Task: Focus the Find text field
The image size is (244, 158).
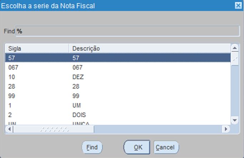Action: click(x=128, y=31)
